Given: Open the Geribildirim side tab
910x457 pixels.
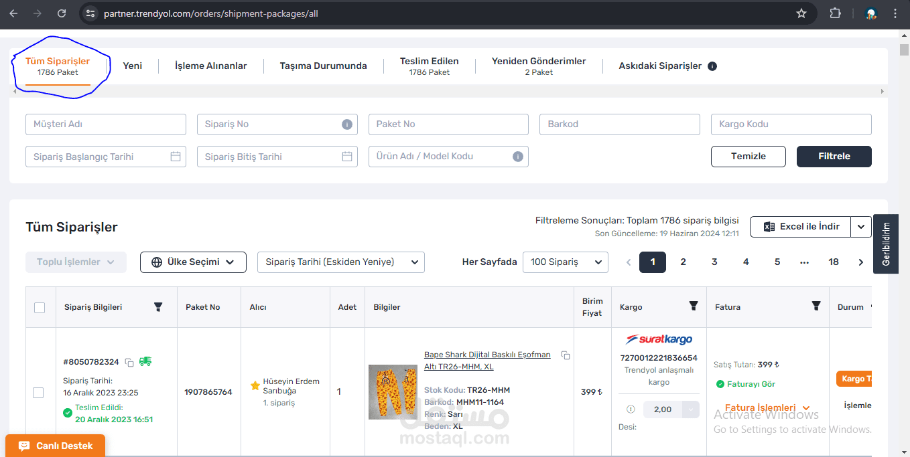Looking at the screenshot, I should [x=886, y=244].
